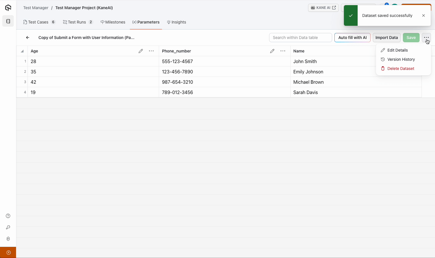
Task: Select the cell containing John Smith
Action: 305,61
